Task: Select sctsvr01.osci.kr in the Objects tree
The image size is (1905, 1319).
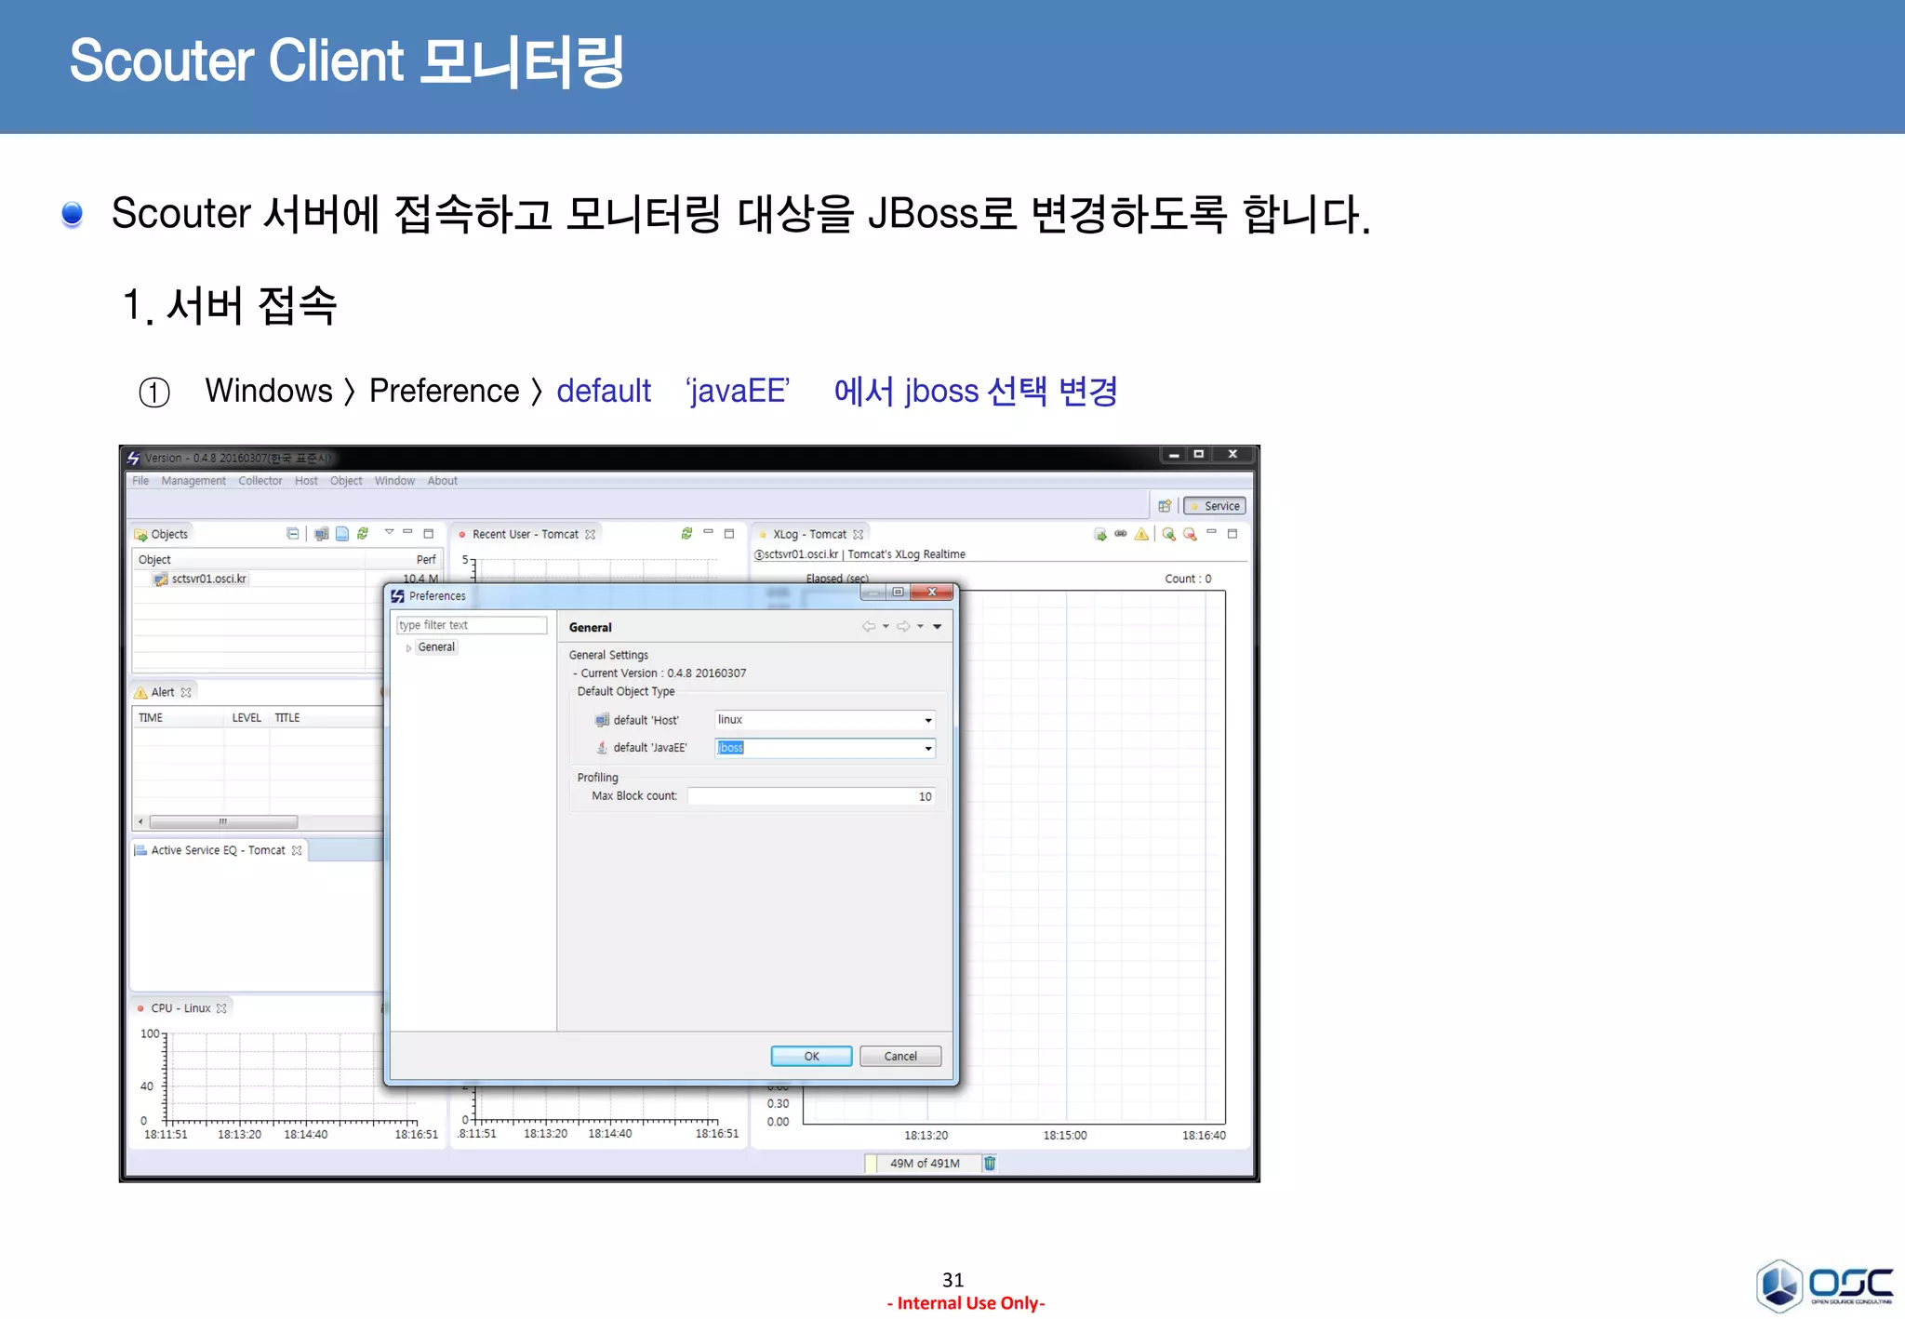Action: 208,579
